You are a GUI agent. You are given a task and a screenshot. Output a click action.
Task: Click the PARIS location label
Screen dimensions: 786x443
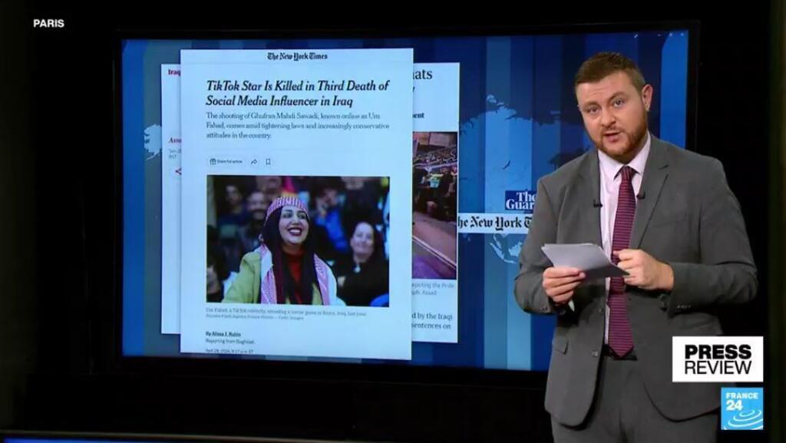click(48, 23)
